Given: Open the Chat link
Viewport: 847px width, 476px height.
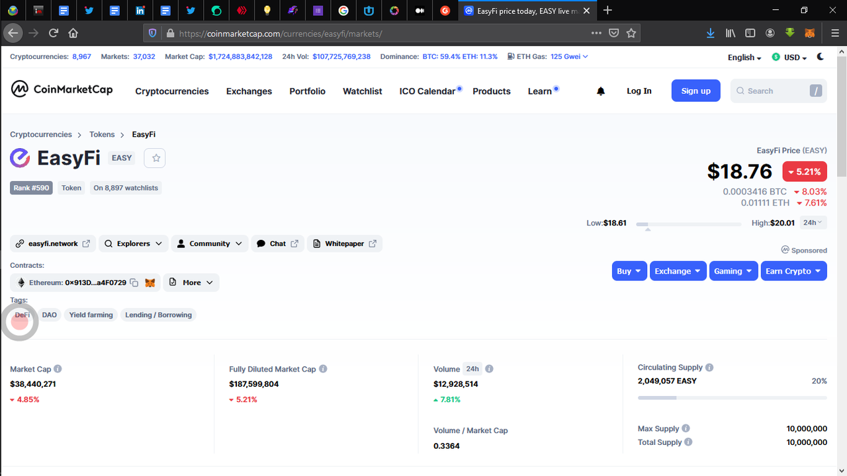Looking at the screenshot, I should coord(277,244).
